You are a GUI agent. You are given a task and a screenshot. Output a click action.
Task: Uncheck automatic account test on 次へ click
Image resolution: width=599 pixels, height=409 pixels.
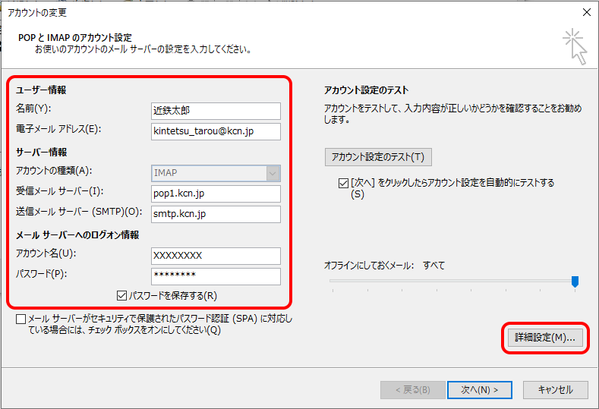pos(343,183)
